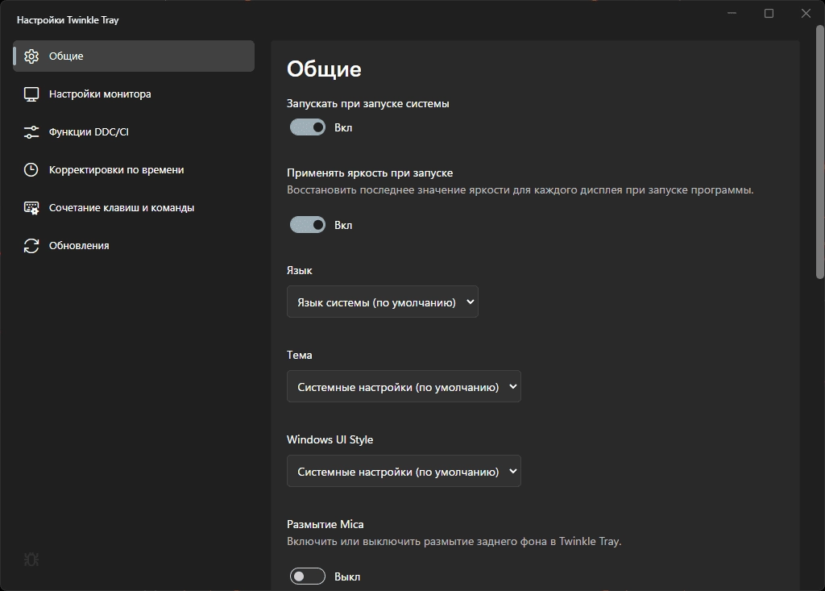The height and width of the screenshot is (591, 825).
Task: Open "Сочетание клавиш и команды" section
Action: coord(134,207)
